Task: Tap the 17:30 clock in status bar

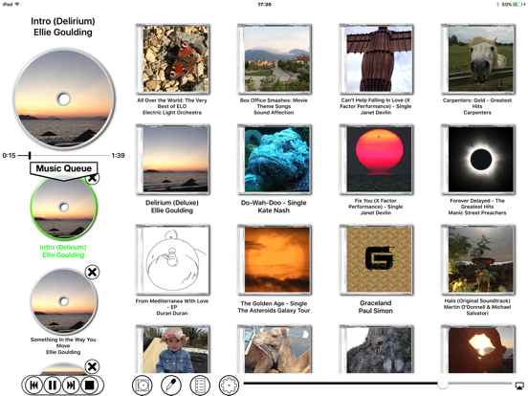Action: coord(264,5)
